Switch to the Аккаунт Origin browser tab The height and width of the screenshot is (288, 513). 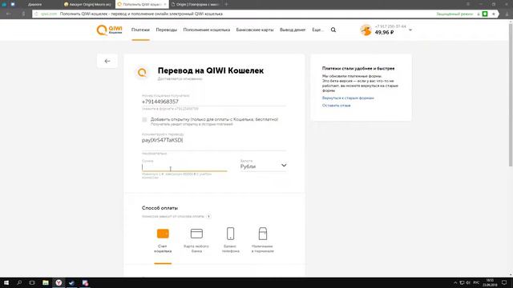point(88,5)
